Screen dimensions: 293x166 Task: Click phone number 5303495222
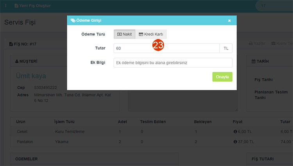tap(45, 88)
